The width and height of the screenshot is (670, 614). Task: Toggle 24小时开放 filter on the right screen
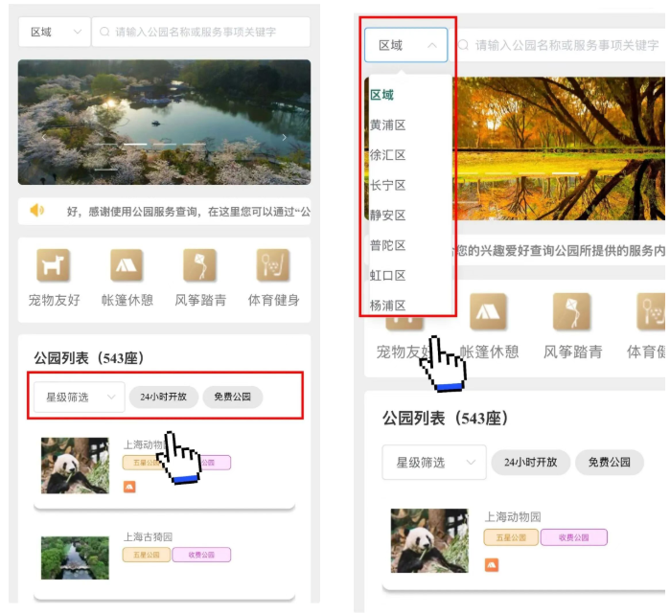pos(531,463)
